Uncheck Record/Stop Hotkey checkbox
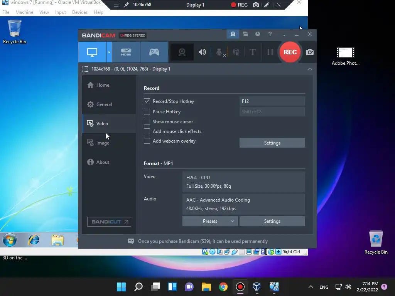Viewport: 395px width, 296px height. click(147, 101)
